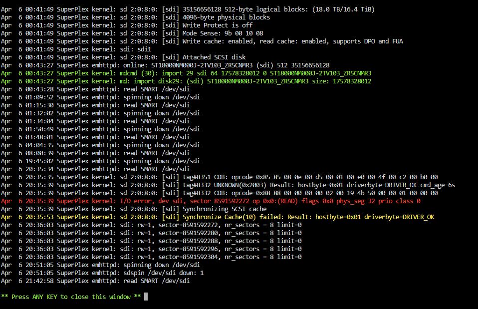Select the sector=8591592280 log line
This screenshot has height=309, width=478.
151,233
